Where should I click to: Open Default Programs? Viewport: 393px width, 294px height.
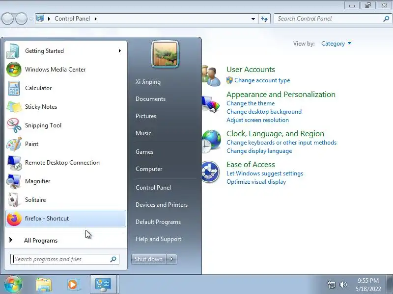click(158, 222)
